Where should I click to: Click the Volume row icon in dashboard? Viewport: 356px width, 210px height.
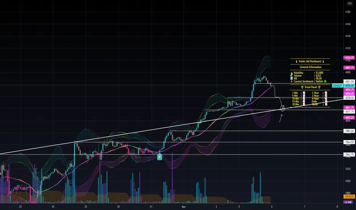click(292, 76)
